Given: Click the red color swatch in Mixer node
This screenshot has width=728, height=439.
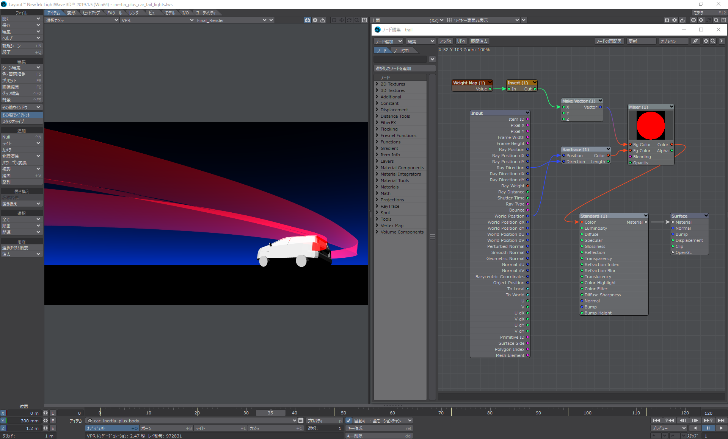Looking at the screenshot, I should pyautogui.click(x=651, y=126).
